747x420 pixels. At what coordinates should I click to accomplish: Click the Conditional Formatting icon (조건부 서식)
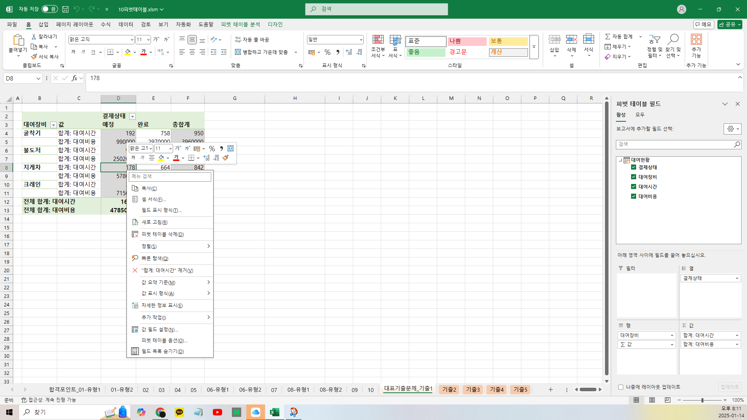coord(378,40)
